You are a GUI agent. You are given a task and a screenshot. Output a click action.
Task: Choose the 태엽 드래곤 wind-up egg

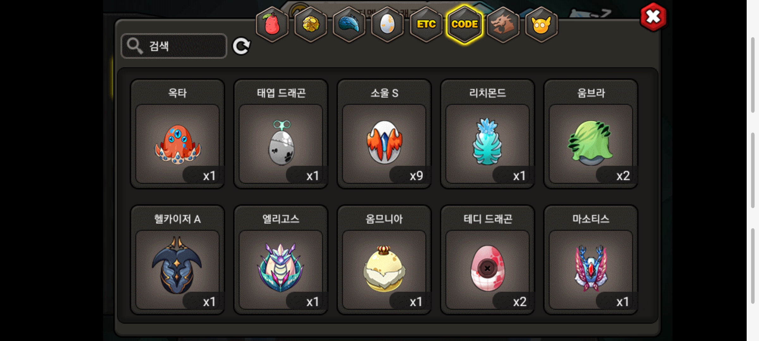click(281, 134)
